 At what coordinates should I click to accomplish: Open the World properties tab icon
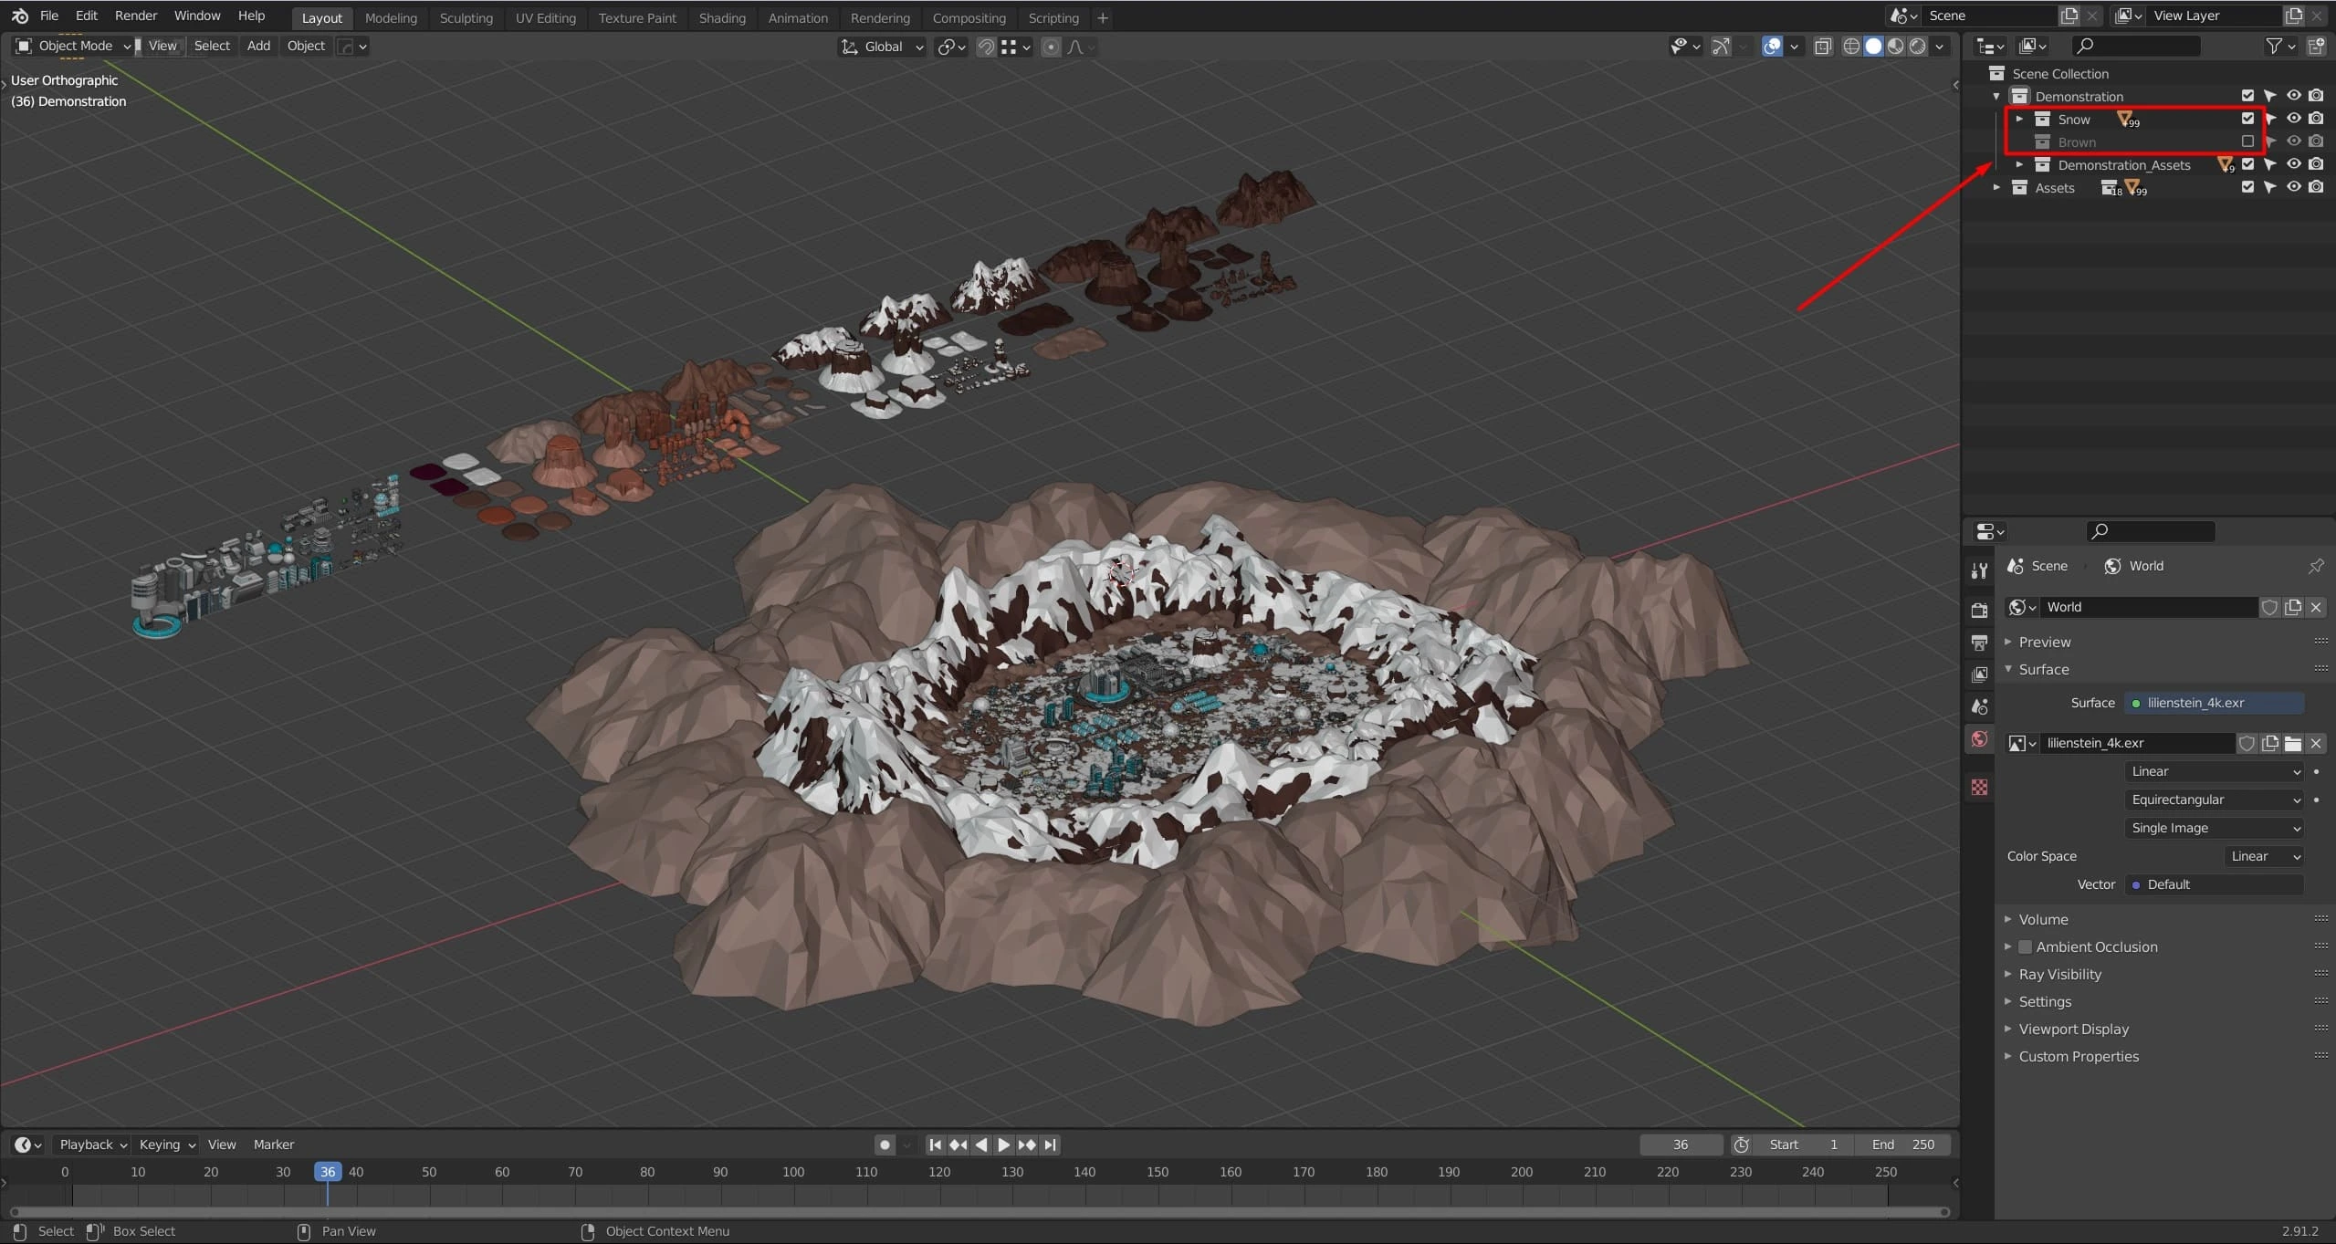(1979, 739)
